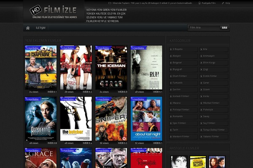Open the Sniper Legacy movie poster
Screen dimensions: 253x168
coord(111,119)
